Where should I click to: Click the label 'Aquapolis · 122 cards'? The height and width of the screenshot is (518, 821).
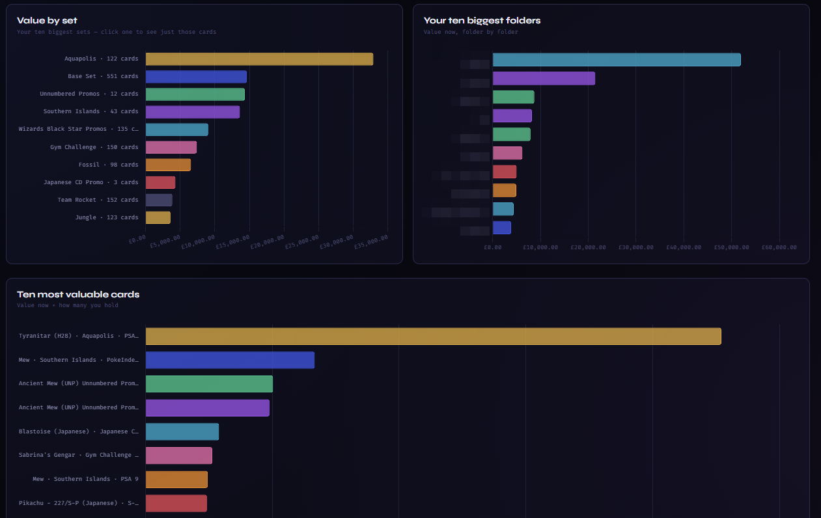click(x=101, y=59)
